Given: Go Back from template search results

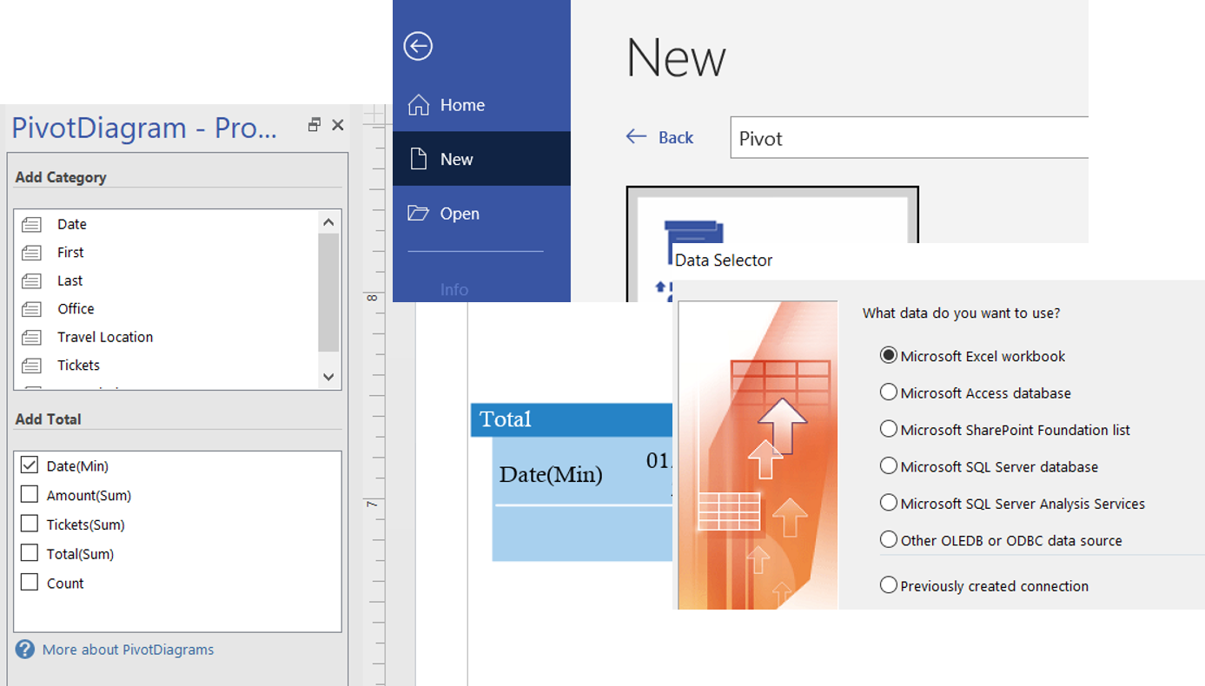Looking at the screenshot, I should click(660, 137).
